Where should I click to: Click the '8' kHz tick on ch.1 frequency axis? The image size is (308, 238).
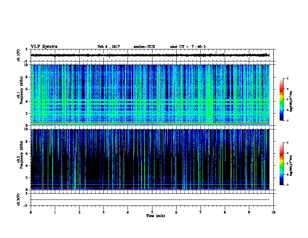click(27, 77)
